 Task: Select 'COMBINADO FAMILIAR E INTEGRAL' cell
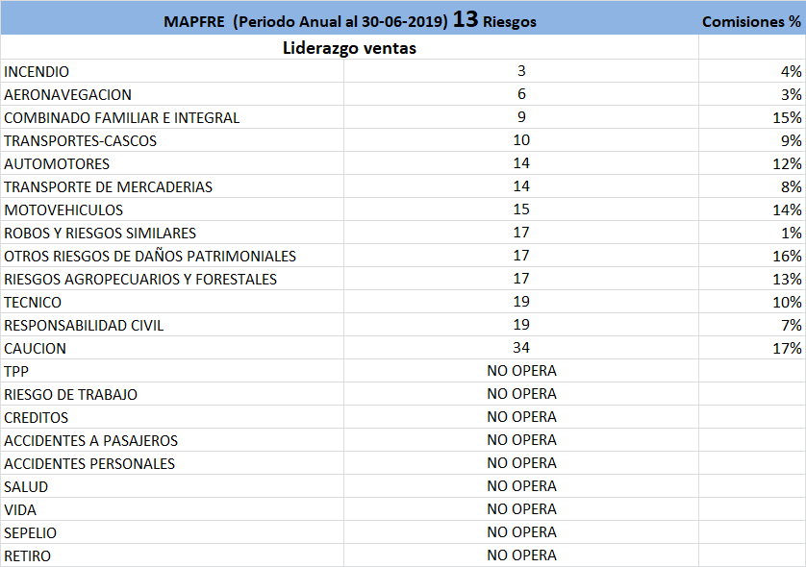click(172, 117)
